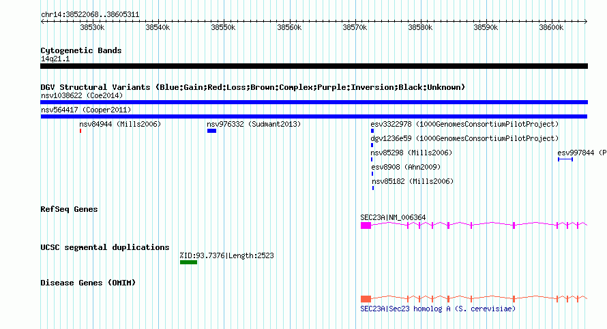Open the SEC23A|NM_006364 gene label

(393, 218)
